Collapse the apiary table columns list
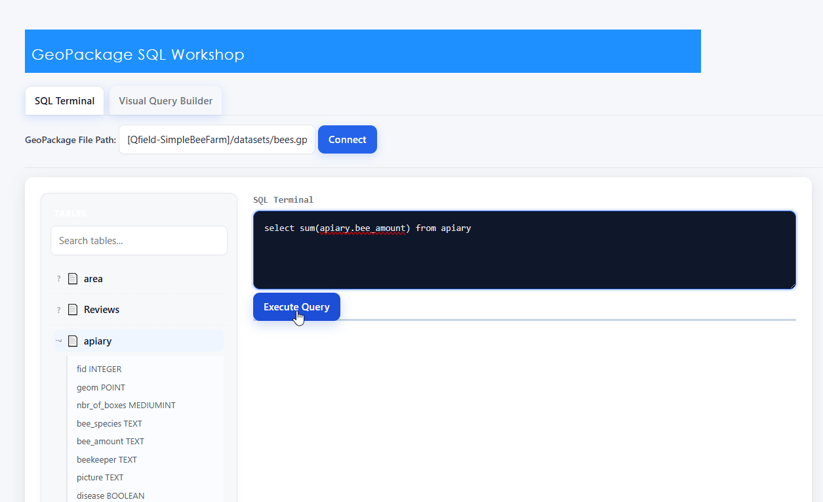823x502 pixels. click(58, 341)
